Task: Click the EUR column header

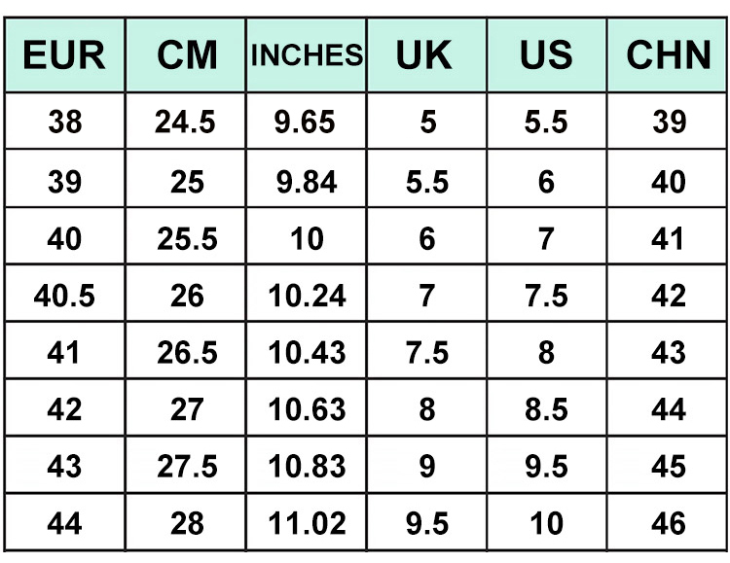Action: (x=64, y=55)
